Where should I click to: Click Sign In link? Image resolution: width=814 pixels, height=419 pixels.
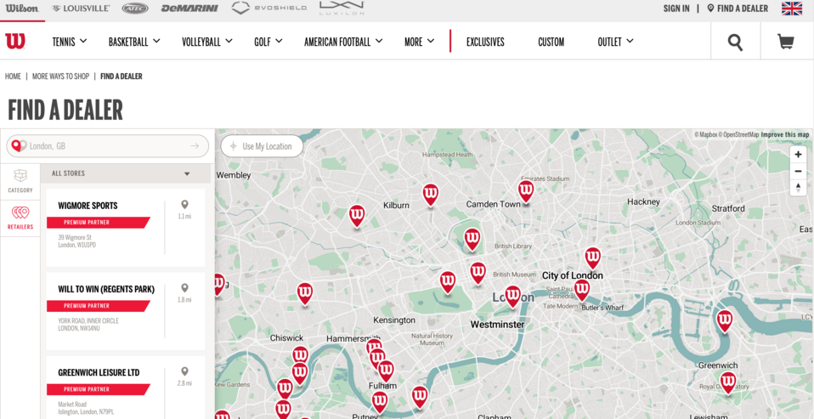tap(676, 8)
